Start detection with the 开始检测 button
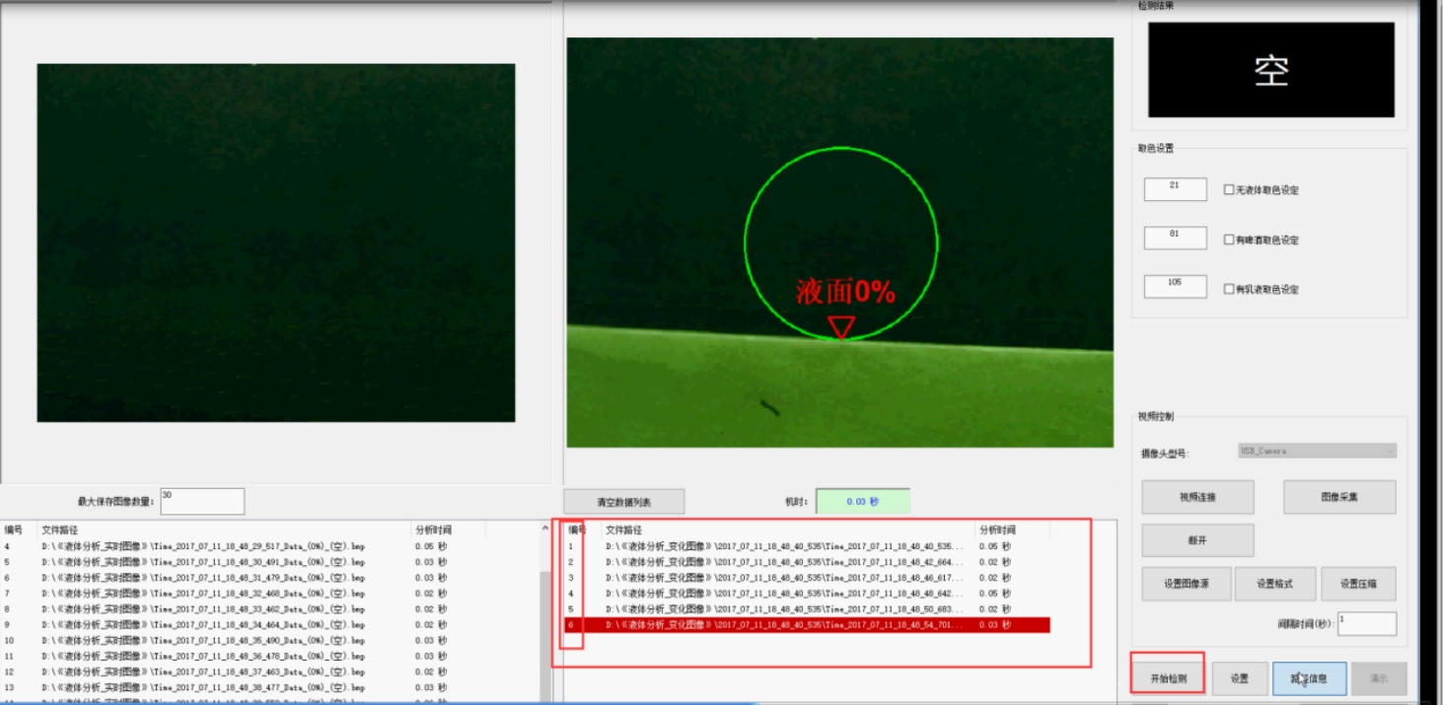1443x705 pixels. click(1167, 678)
